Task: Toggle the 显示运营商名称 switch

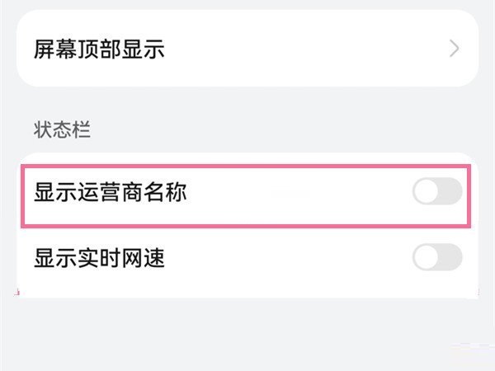Action: 436,193
